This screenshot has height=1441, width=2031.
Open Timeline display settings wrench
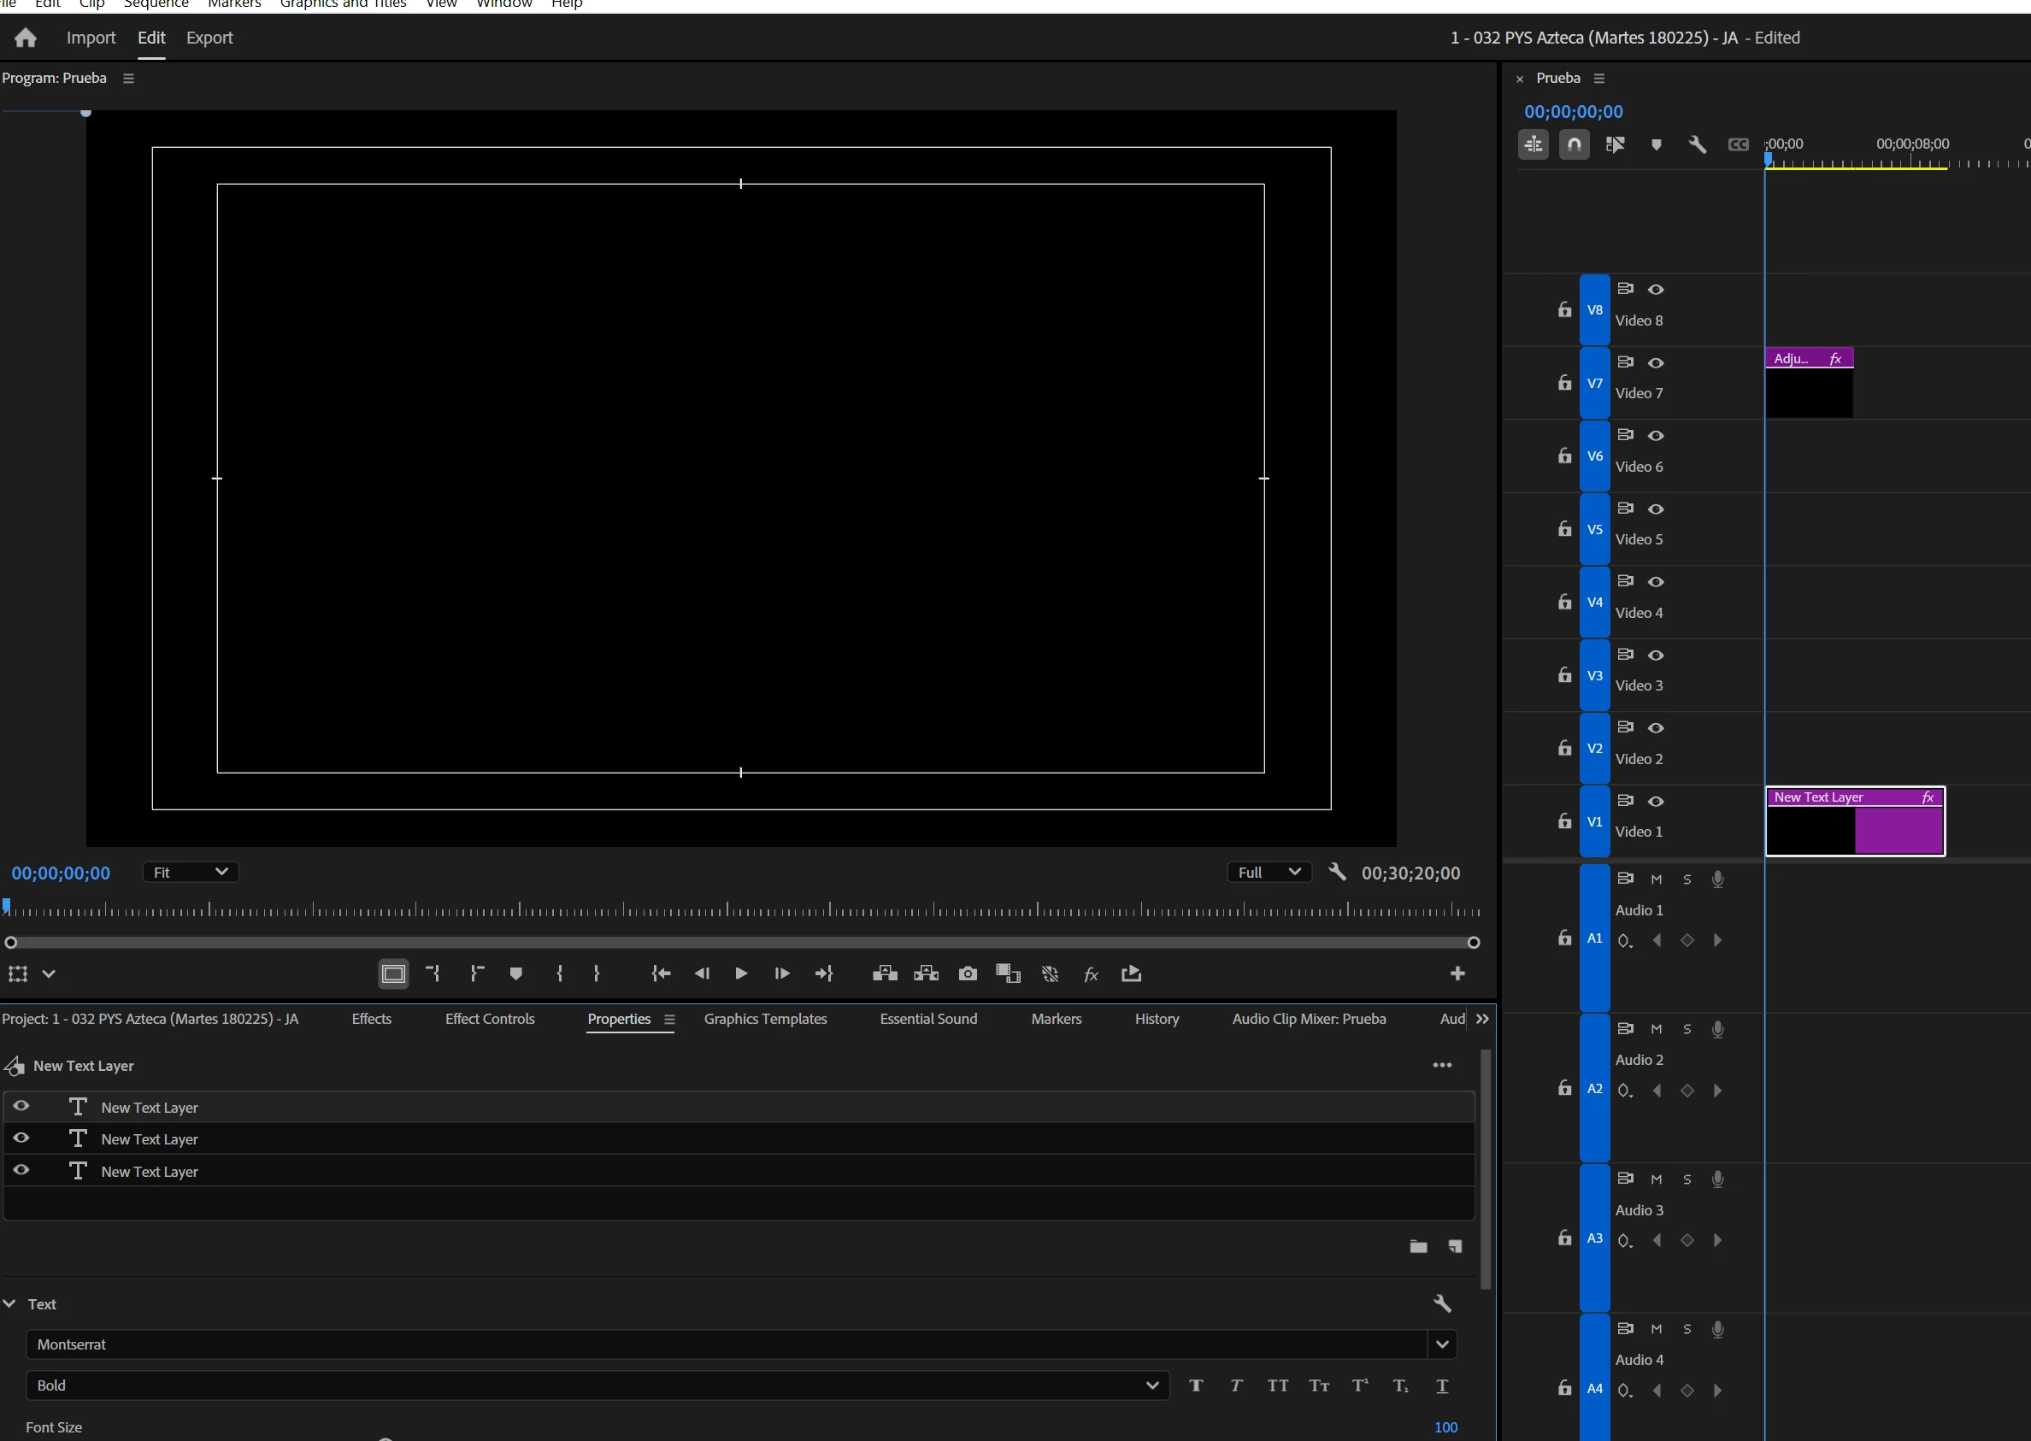(1697, 144)
